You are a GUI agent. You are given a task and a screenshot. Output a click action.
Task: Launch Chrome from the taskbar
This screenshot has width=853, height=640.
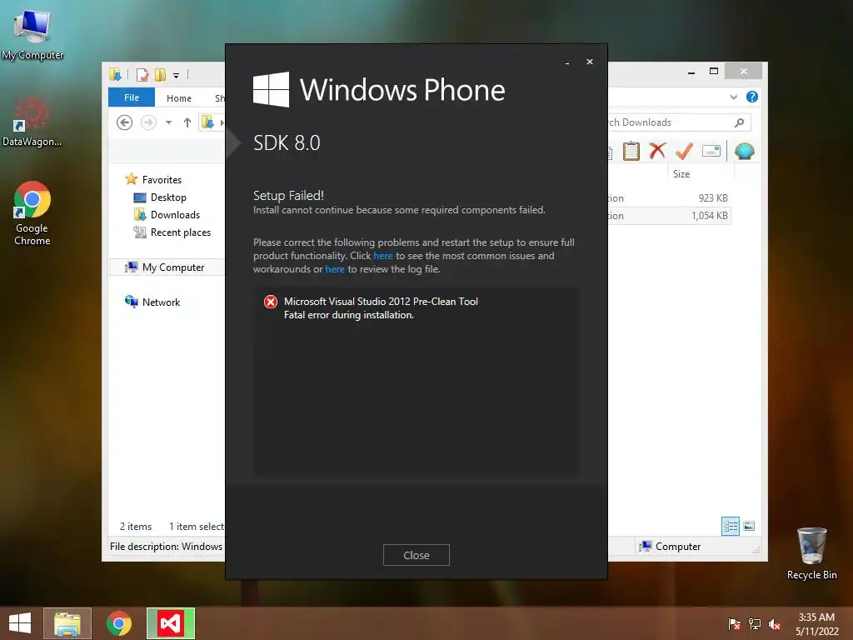click(119, 623)
